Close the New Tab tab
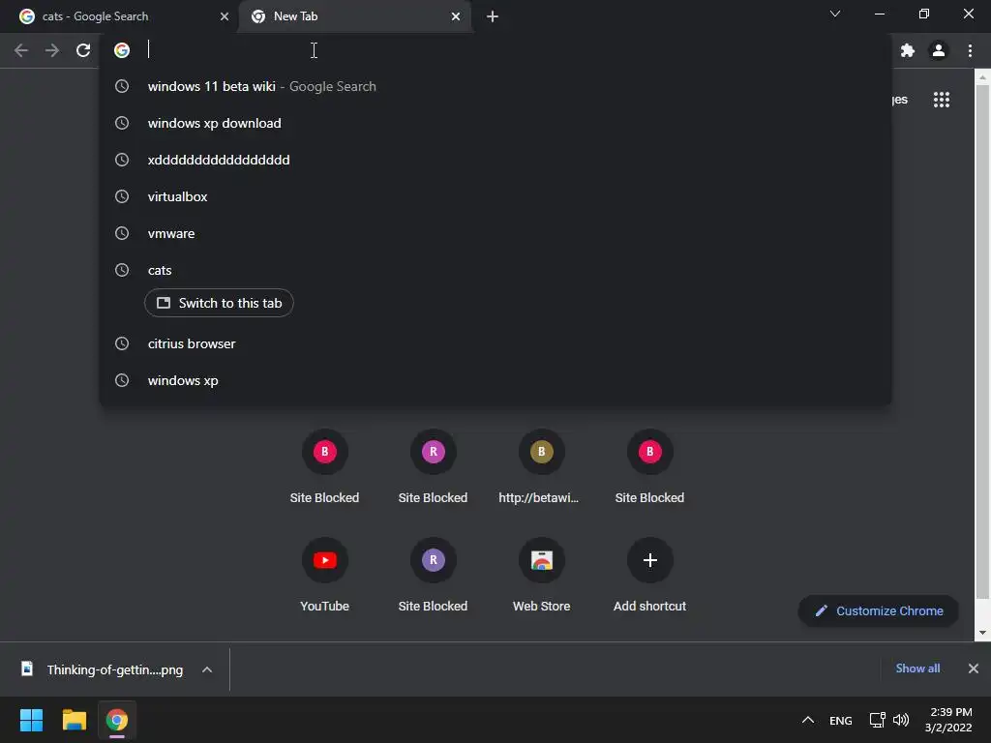 click(x=456, y=16)
